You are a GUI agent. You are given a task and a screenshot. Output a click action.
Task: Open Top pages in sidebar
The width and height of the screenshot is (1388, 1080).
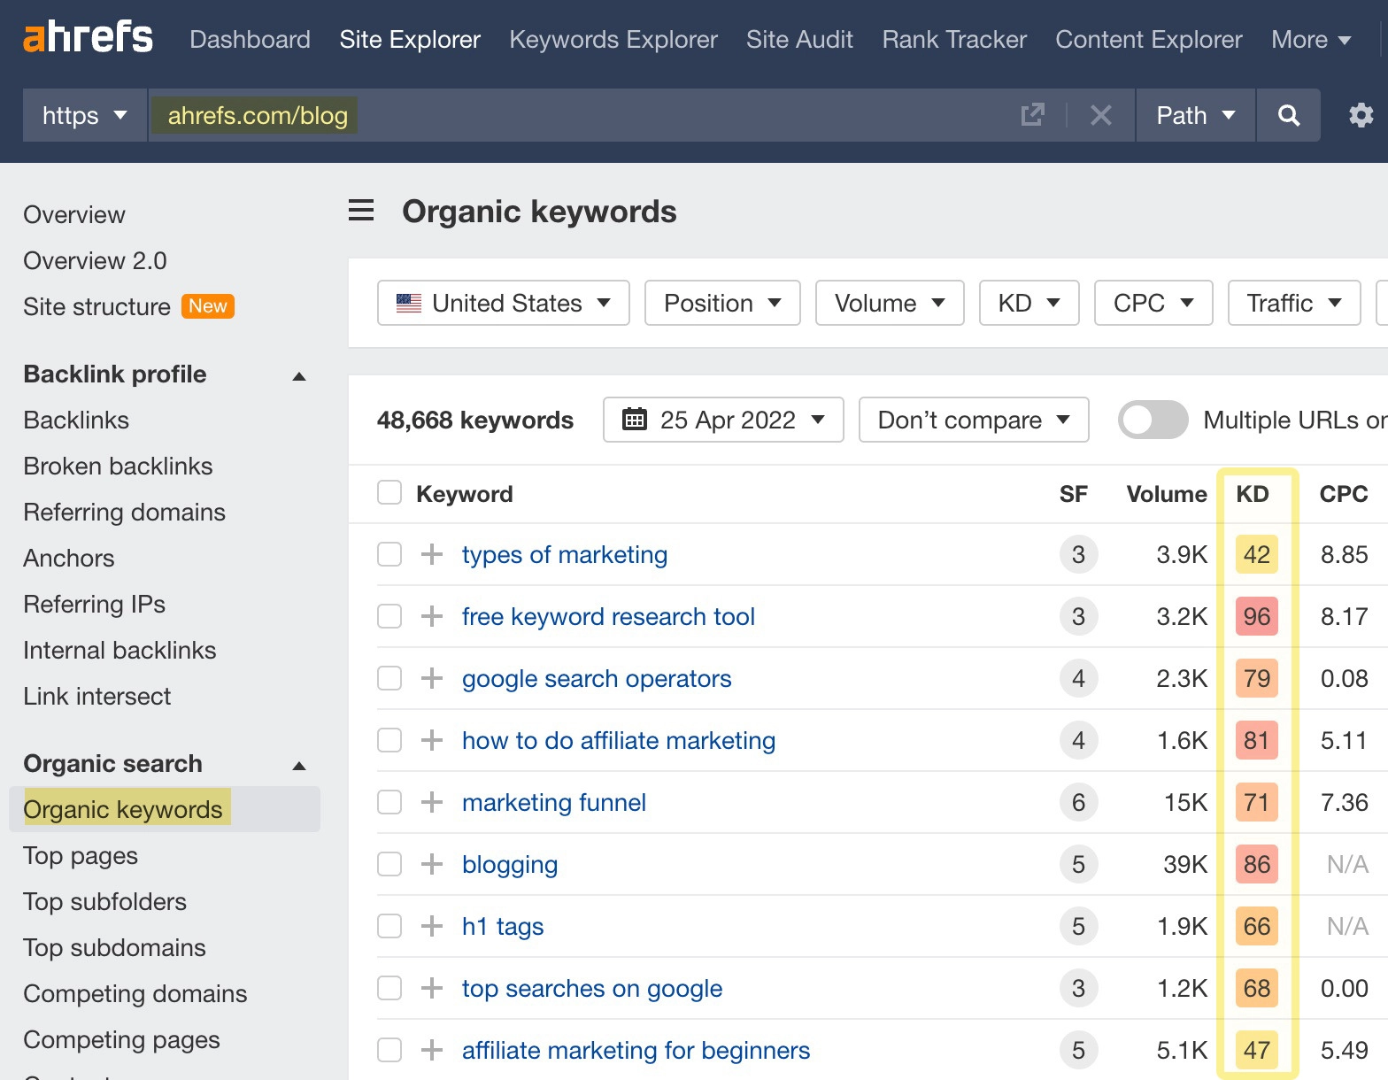coord(81,855)
